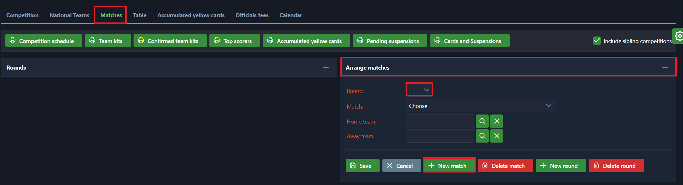This screenshot has width=683, height=185.
Task: Click the Home team search magnifier icon
Action: pyautogui.click(x=482, y=121)
